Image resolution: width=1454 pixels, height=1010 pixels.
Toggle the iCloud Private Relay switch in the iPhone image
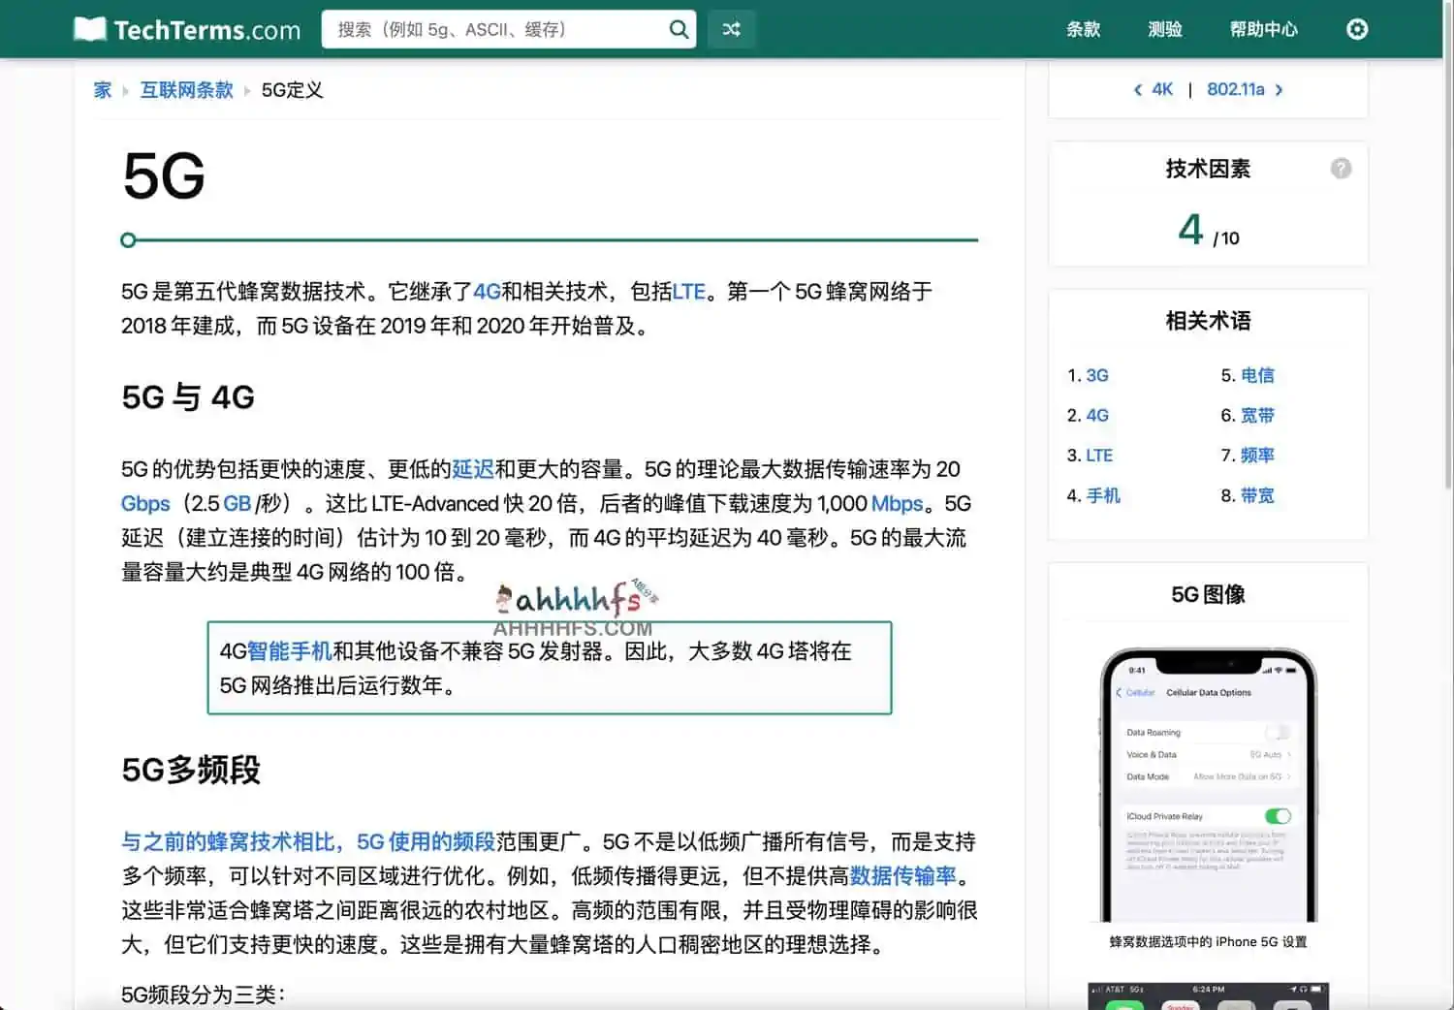pyautogui.click(x=1278, y=816)
